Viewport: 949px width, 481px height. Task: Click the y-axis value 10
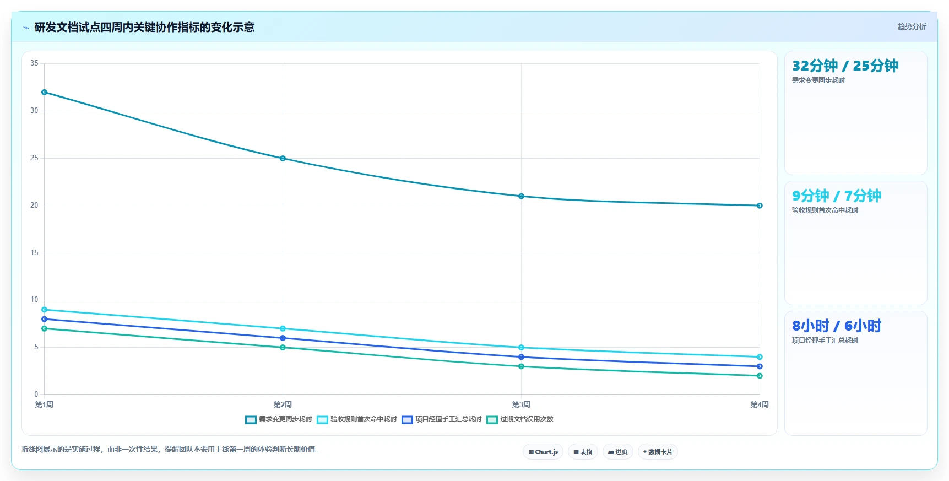[x=34, y=300]
